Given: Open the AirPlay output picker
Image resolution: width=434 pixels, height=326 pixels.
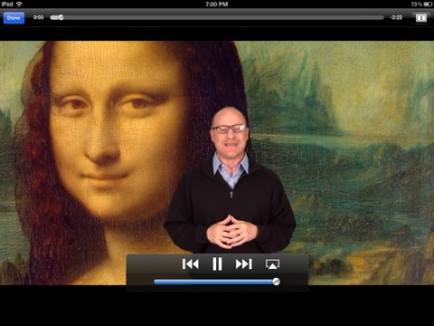Looking at the screenshot, I should pos(272,264).
